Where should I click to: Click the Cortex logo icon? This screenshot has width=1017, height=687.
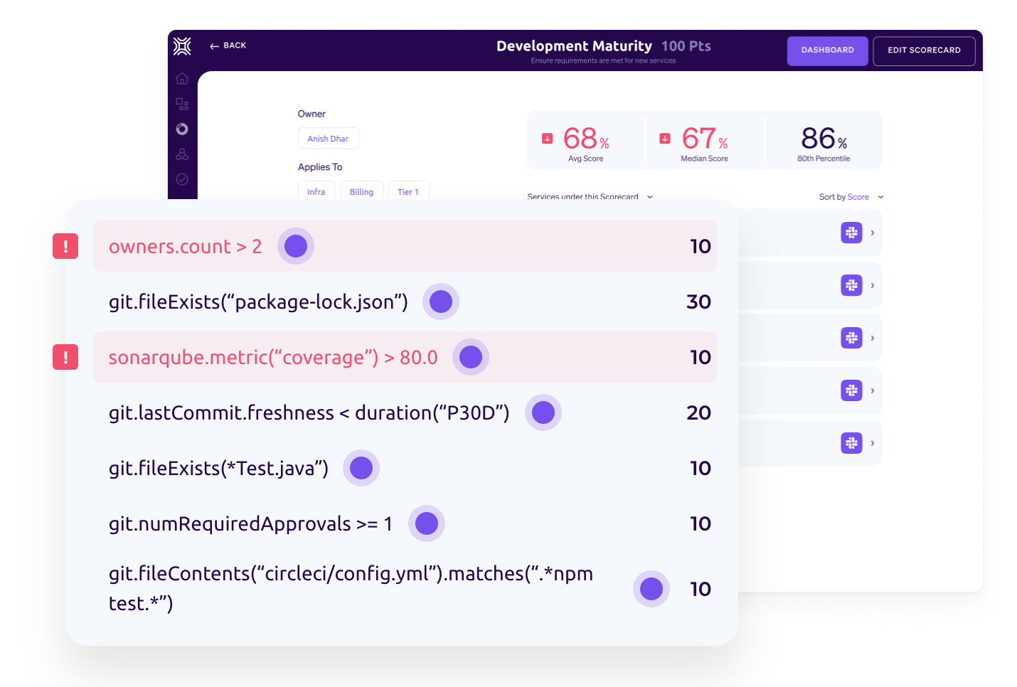click(x=182, y=46)
